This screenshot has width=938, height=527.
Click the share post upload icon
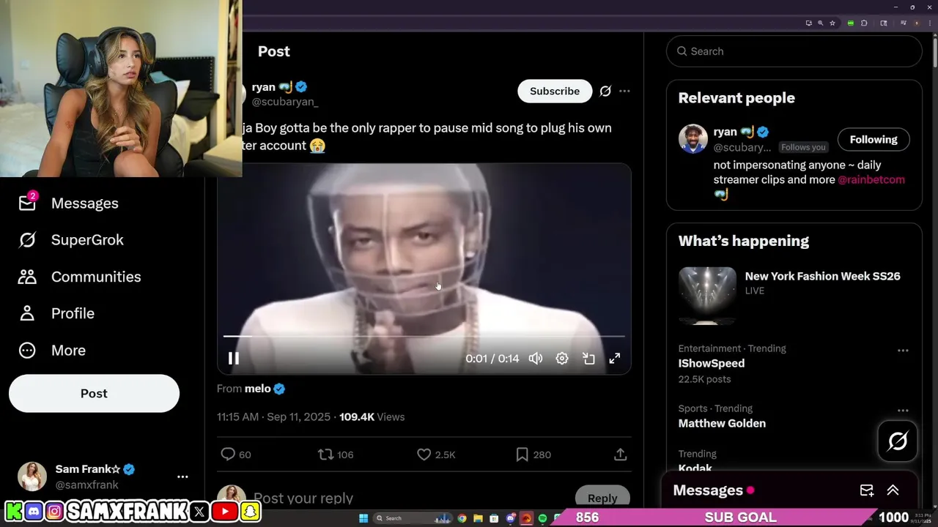coord(620,455)
